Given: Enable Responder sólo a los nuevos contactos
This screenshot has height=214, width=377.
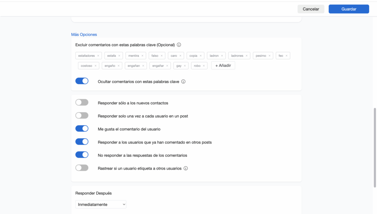Looking at the screenshot, I should click(x=82, y=103).
